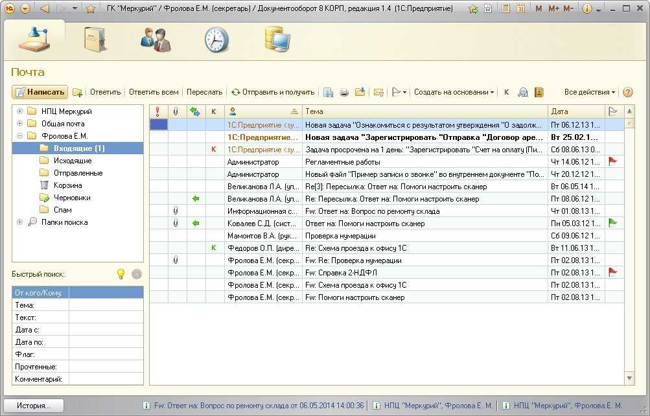650x416 pixels.
Task: Expand the НПЦ Меркурий folder tree
Action: pos(19,111)
